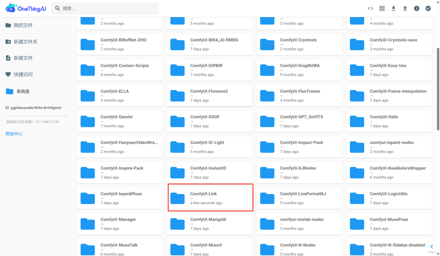Open the ComfyUI-Frame-Interpolation folder icon
Viewport: 440px width, 256px height.
pos(357,96)
